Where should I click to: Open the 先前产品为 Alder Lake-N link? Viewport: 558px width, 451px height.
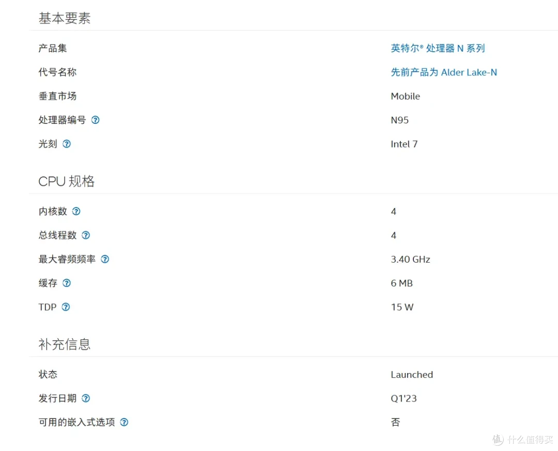click(x=444, y=72)
